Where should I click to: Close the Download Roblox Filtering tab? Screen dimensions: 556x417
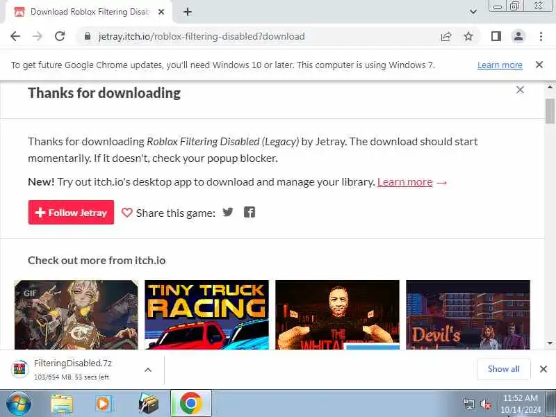pyautogui.click(x=161, y=12)
